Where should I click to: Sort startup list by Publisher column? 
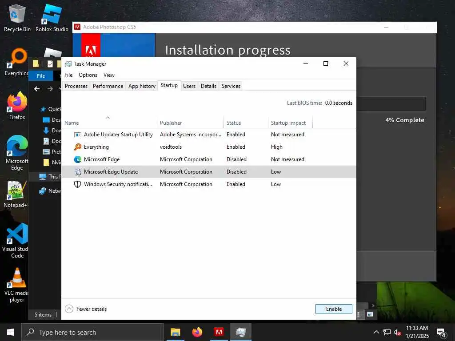point(190,123)
